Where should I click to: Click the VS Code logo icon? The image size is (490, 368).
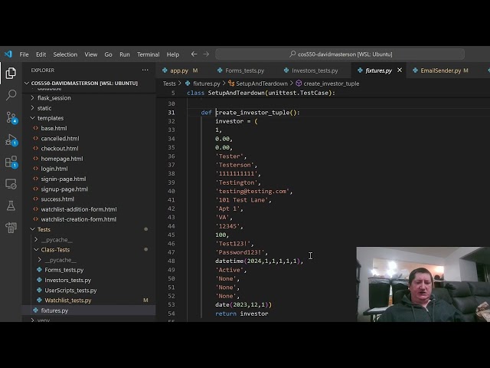(x=8, y=54)
